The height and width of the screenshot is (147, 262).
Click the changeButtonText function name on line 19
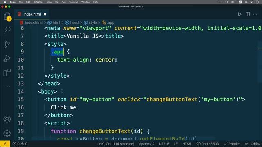coord(105,131)
